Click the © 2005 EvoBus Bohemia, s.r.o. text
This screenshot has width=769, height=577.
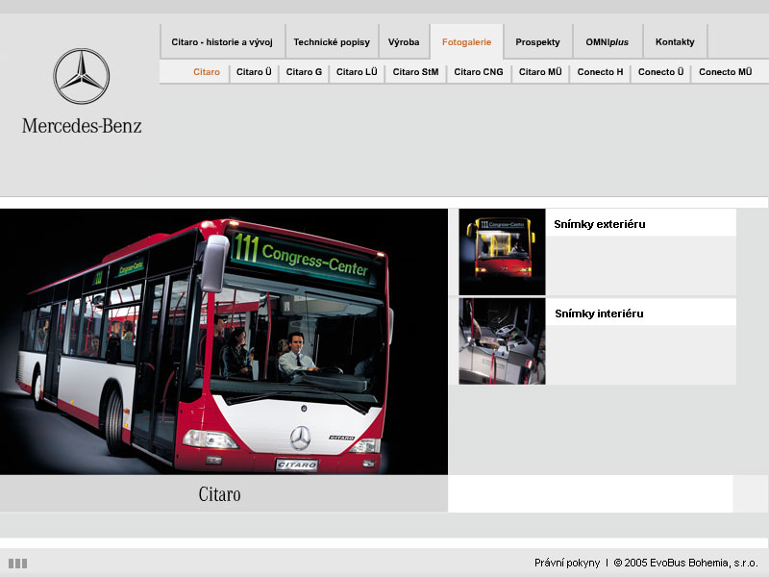coord(685,563)
